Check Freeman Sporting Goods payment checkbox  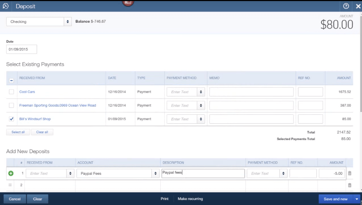[x=11, y=106]
